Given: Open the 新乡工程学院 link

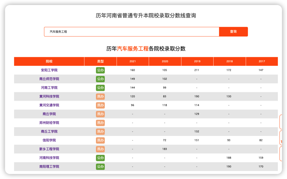Looking at the screenshot, I should tap(49, 149).
